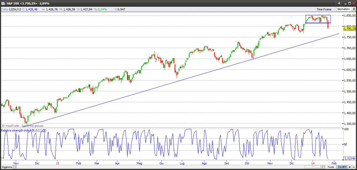Click the Mar month label on time axis
The width and height of the screenshot is (357, 170).
(97, 163)
